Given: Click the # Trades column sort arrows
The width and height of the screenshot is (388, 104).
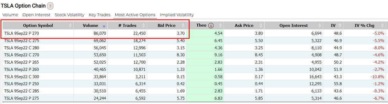Looking at the screenshot, I should [x=144, y=26].
